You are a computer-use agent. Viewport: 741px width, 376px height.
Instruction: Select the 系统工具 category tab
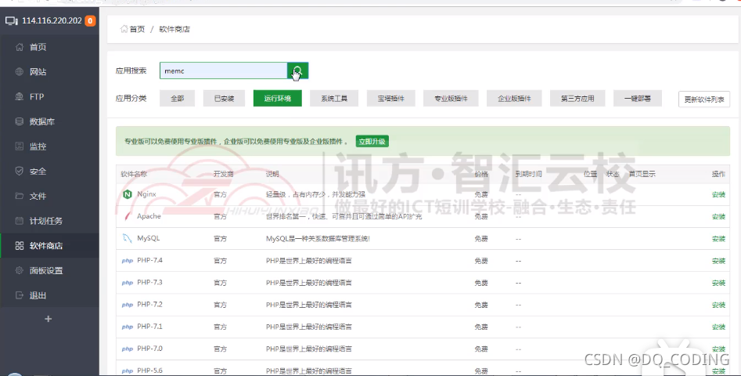(334, 99)
